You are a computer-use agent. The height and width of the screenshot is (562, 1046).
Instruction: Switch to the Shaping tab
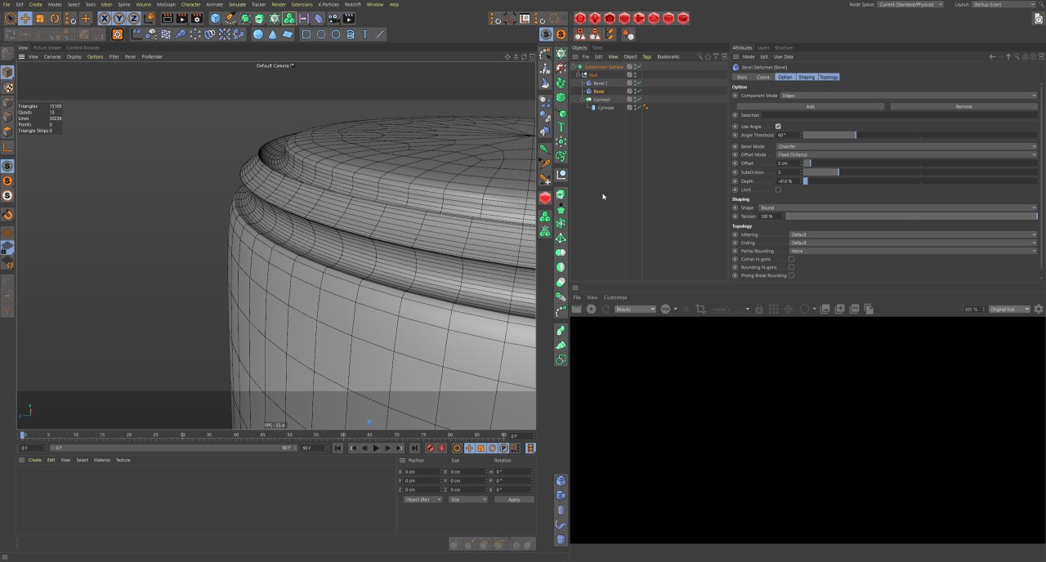807,77
